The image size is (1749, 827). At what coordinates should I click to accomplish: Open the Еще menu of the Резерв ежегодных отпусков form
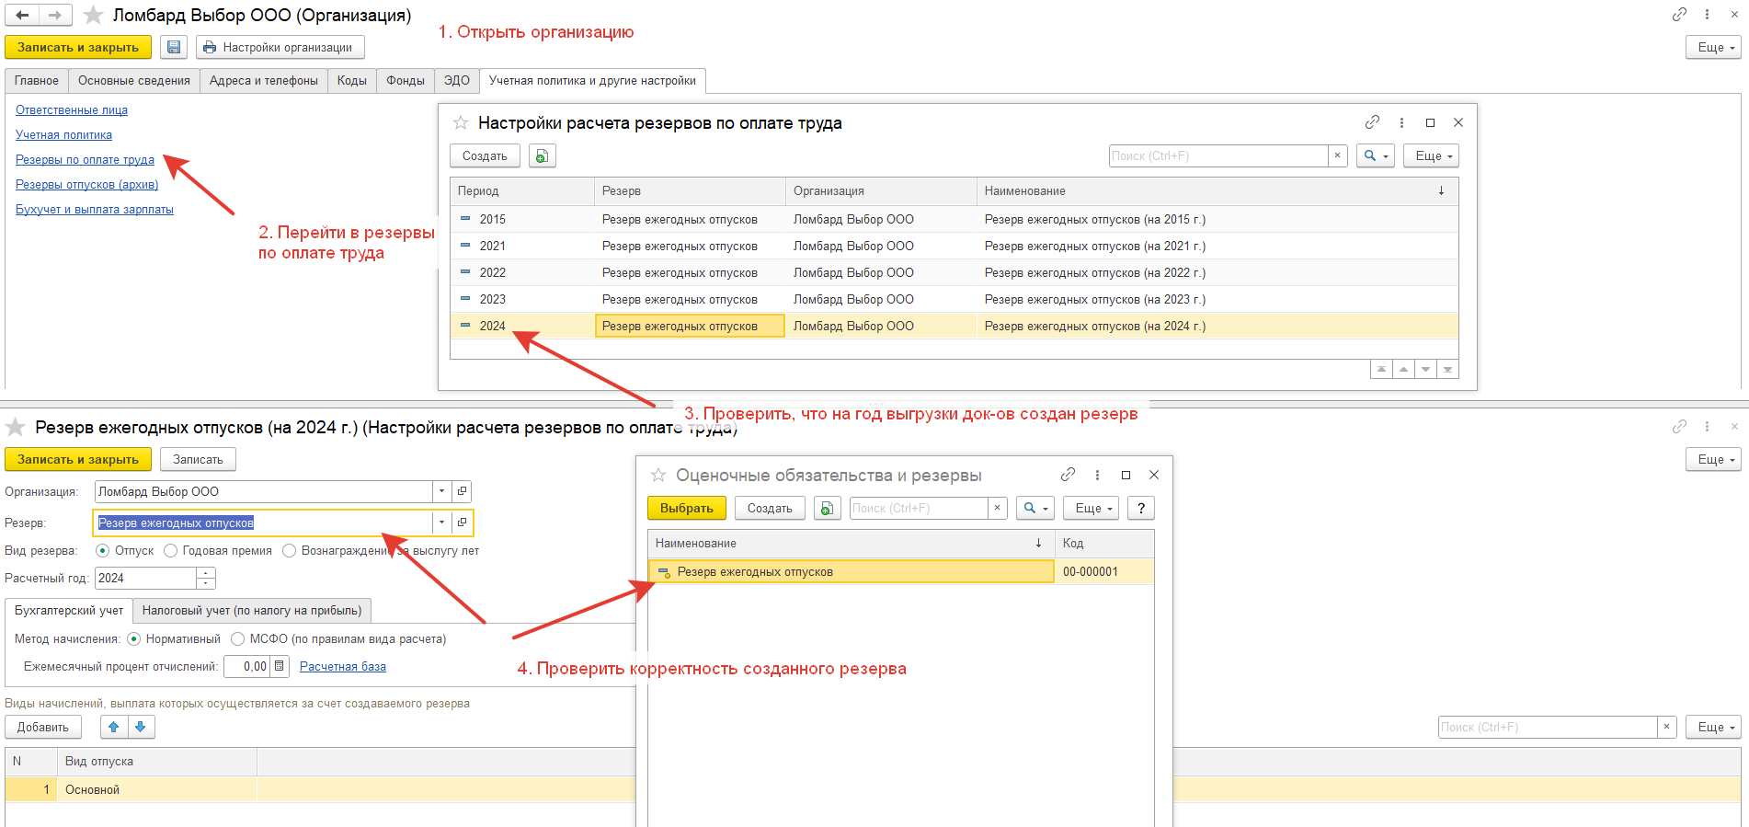coord(1713,459)
